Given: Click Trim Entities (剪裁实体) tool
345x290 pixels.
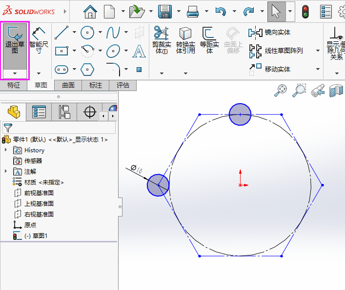Looking at the screenshot, I should pyautogui.click(x=162, y=40).
